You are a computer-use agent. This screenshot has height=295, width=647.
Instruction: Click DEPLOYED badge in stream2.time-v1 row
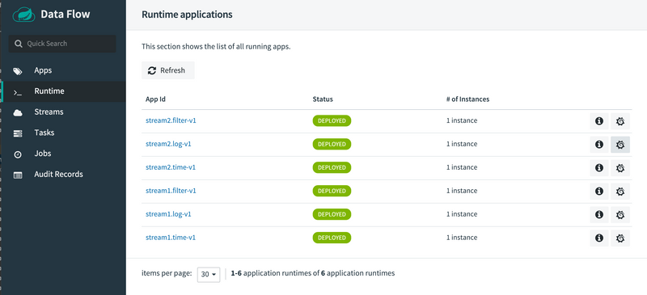click(x=332, y=167)
